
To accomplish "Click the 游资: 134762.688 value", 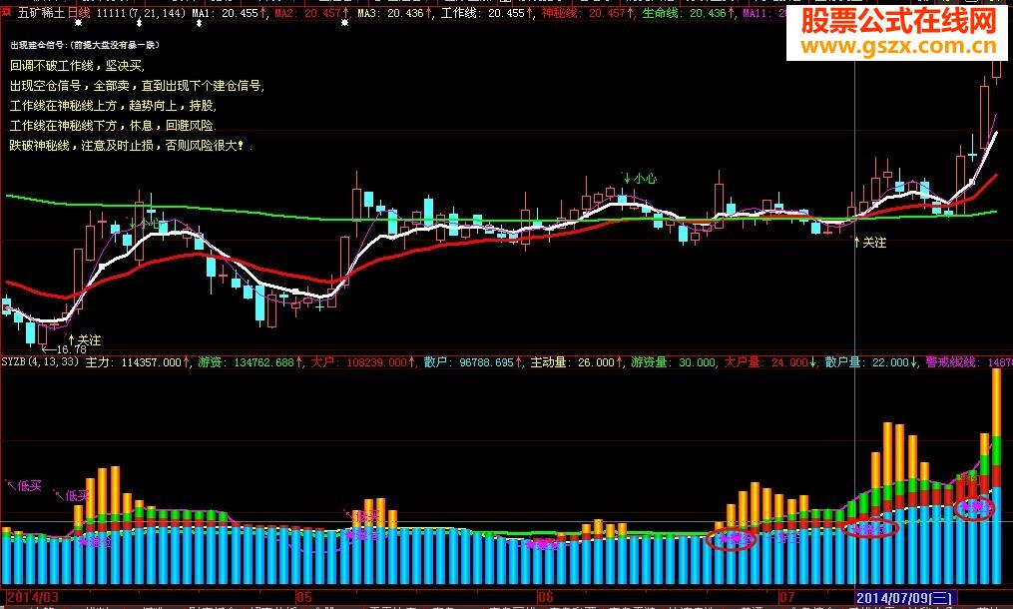I will tap(250, 362).
